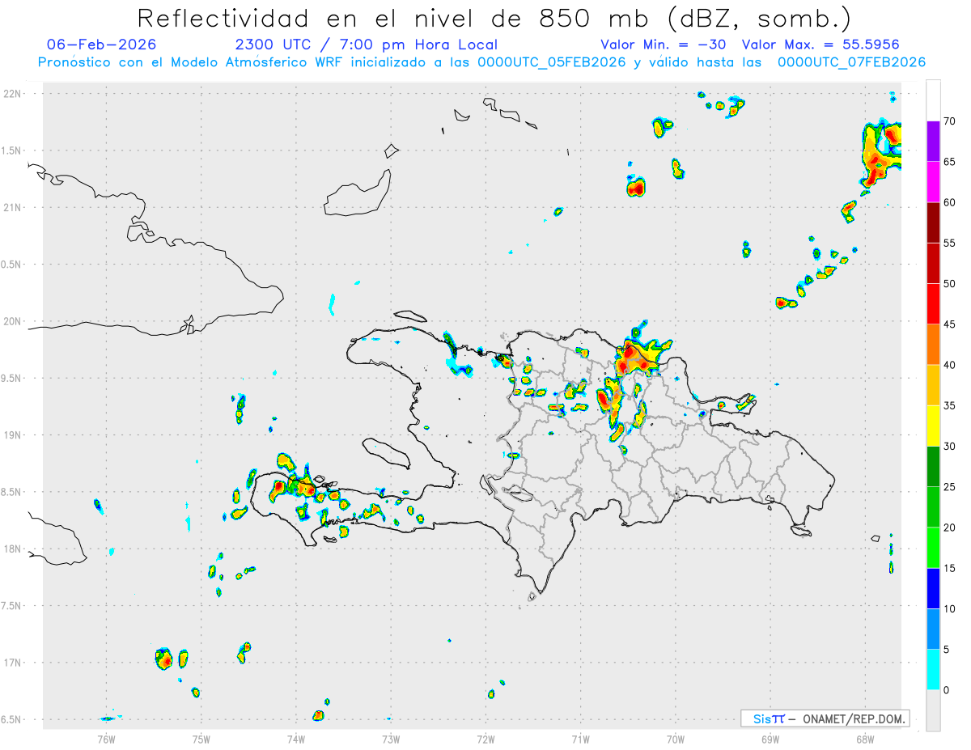
Task: Select the cyan 0–5 dBZ colorbar segment
Action: point(933,670)
